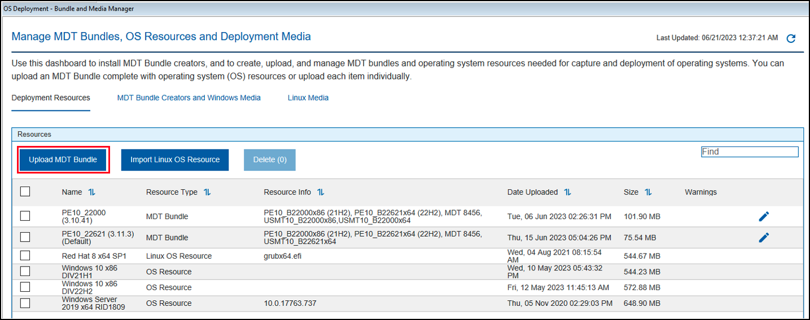
Task: Sort by Date Uploaded arrows
Action: (567, 192)
